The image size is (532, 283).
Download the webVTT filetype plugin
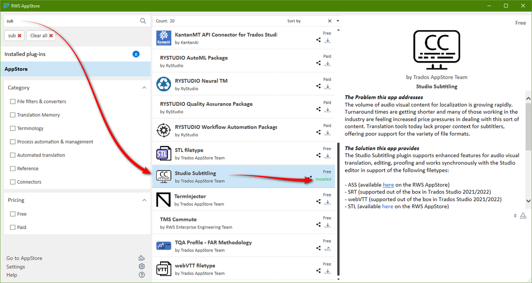click(328, 271)
